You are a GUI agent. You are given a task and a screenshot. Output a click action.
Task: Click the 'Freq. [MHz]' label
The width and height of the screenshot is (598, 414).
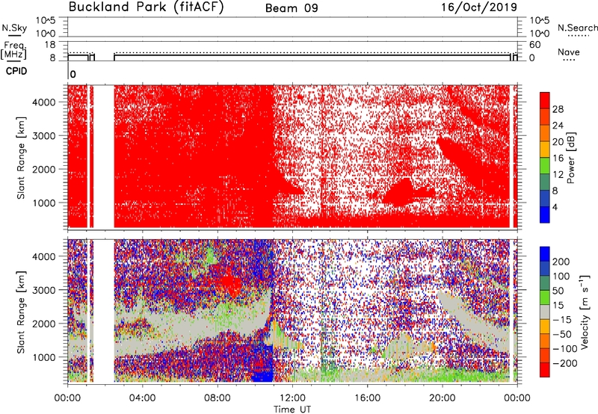13,50
